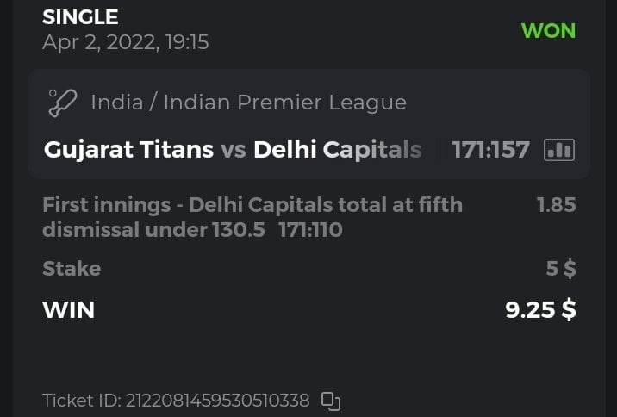Click the 5 $ stake amount
The width and height of the screenshot is (617, 417).
point(561,269)
